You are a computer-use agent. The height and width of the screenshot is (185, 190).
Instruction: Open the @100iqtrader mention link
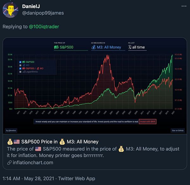click(x=44, y=26)
